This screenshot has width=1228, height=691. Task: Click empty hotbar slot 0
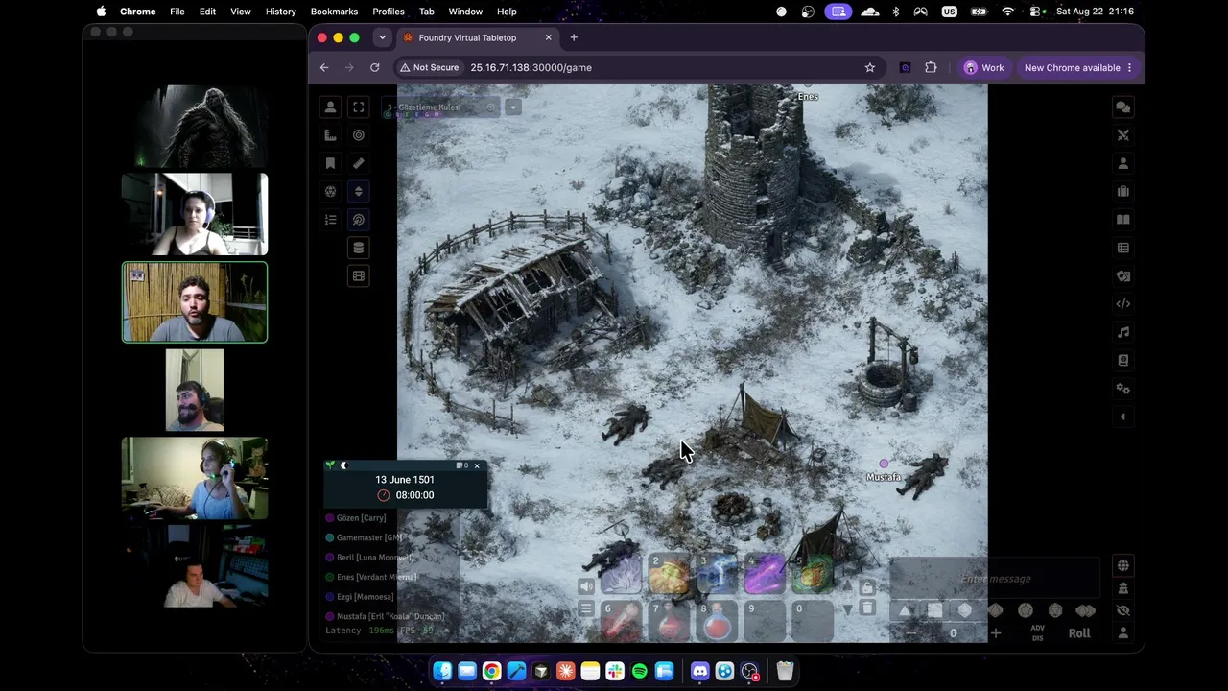tap(813, 621)
